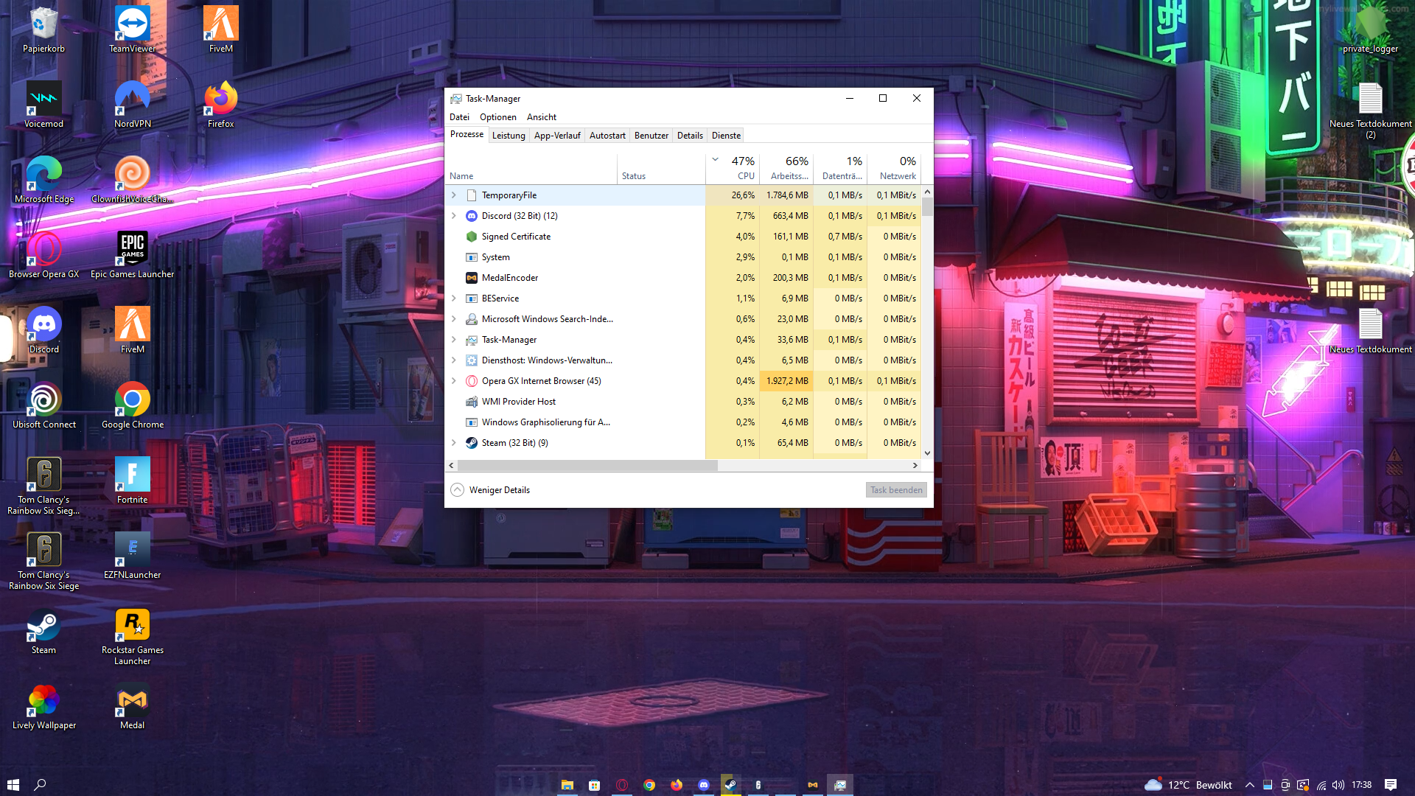Screen dimensions: 1415x796
Task: Open the Ubisoft Connect desktop icon
Action: point(44,399)
